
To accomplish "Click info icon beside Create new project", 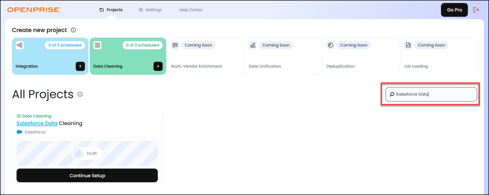I will coord(73,30).
